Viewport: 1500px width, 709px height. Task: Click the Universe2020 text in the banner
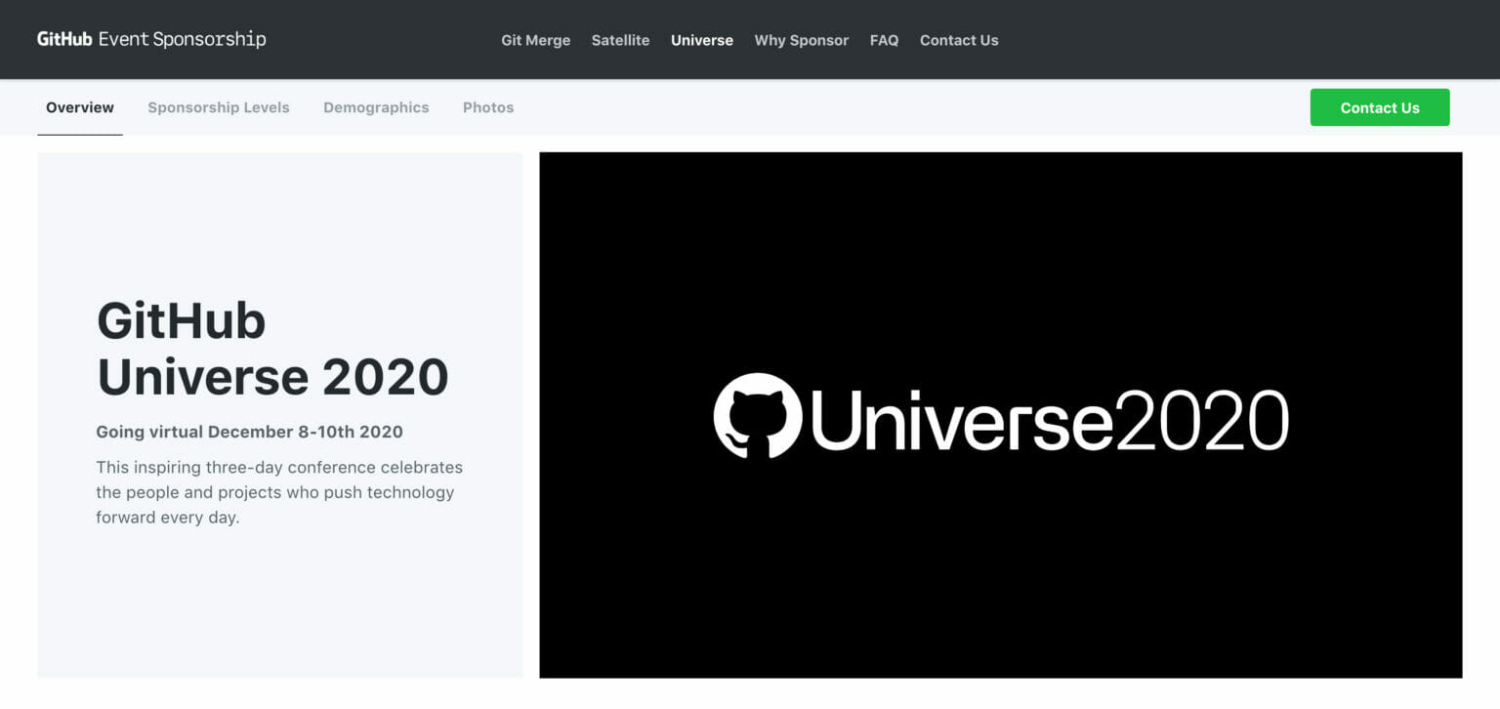1050,418
